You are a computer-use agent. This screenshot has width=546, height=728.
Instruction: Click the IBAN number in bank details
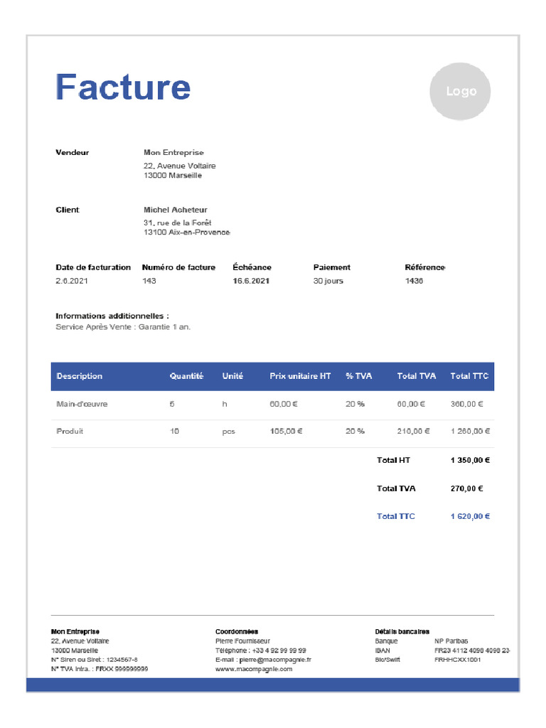(472, 651)
